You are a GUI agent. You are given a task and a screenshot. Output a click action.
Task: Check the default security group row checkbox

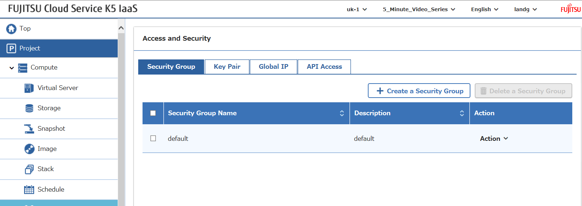[153, 138]
